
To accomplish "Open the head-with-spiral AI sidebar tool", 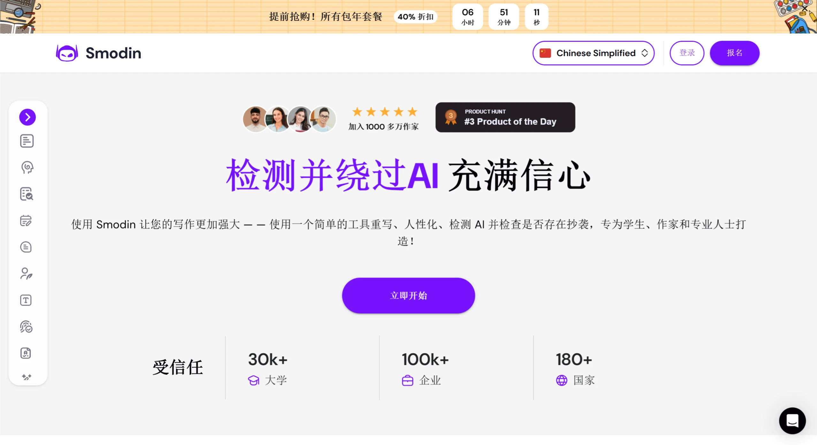I will (27, 168).
